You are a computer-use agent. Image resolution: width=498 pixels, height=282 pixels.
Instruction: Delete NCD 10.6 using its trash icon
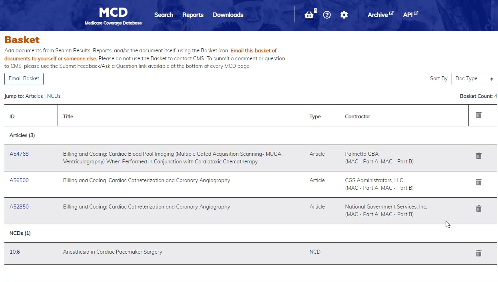[478, 253]
